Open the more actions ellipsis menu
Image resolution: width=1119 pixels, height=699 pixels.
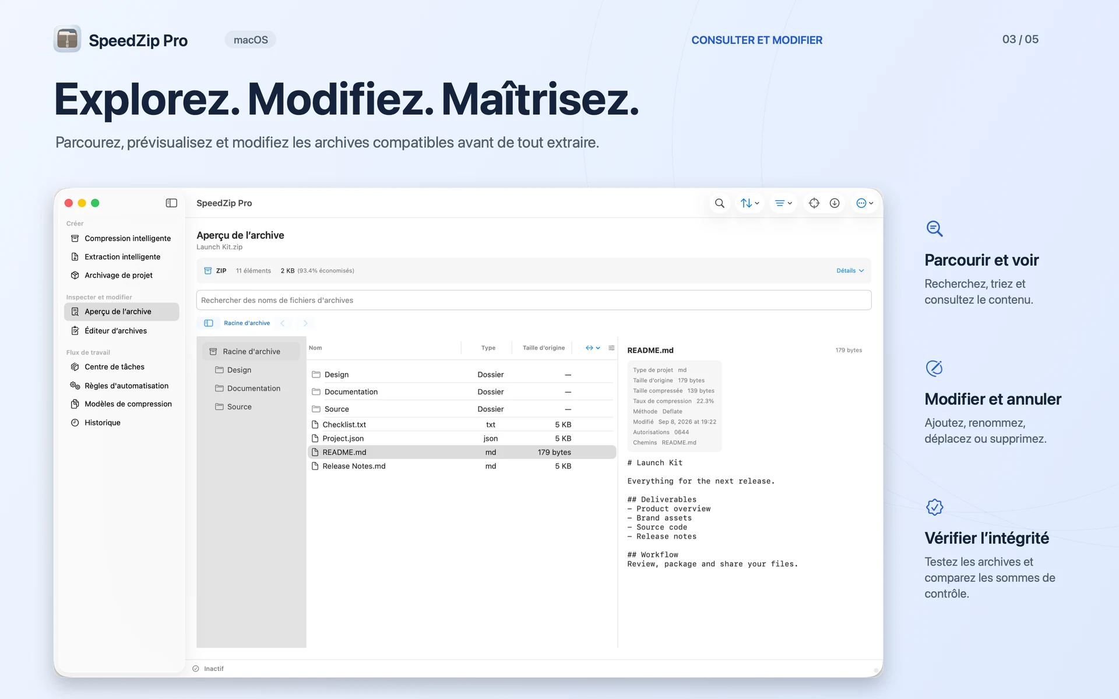tap(865, 203)
